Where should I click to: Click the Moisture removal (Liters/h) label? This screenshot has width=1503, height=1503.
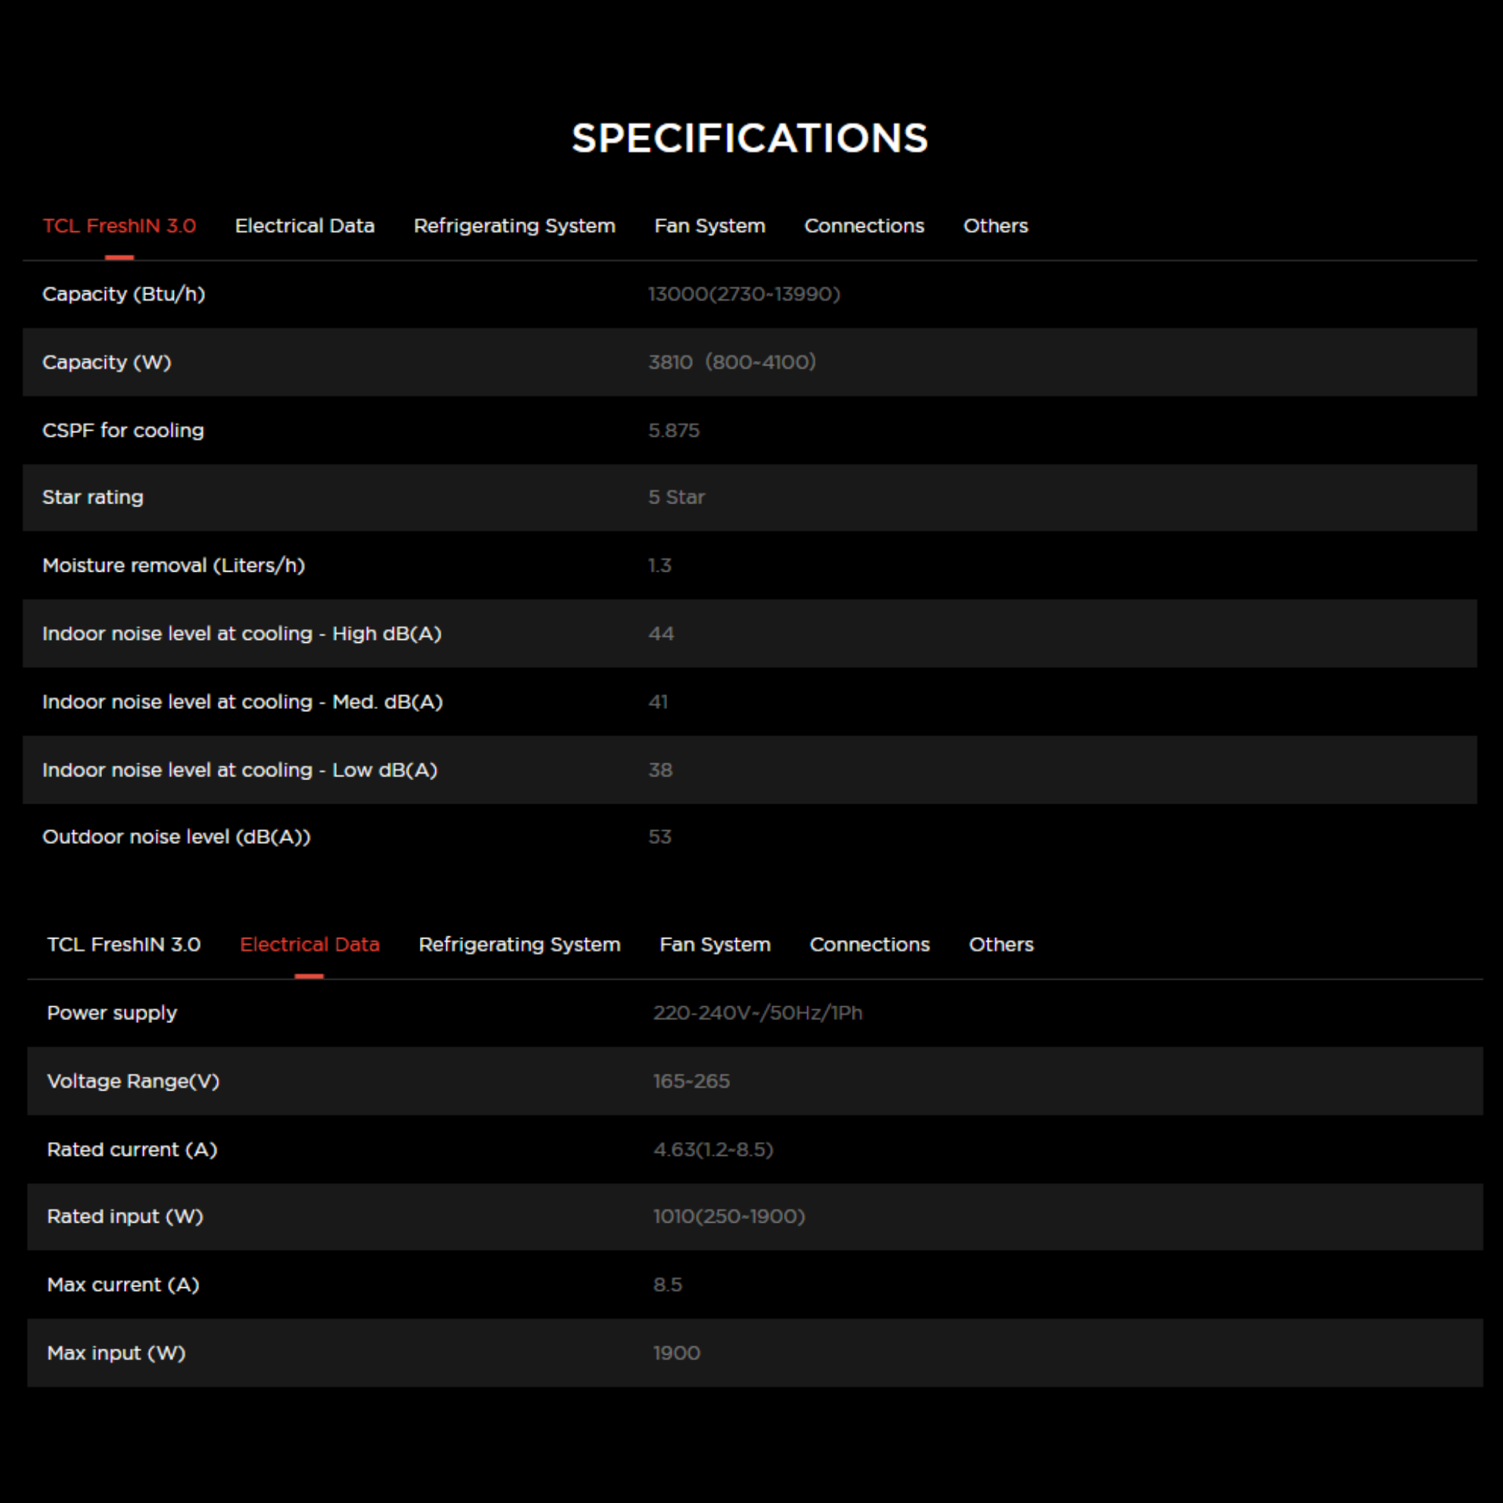pos(173,566)
